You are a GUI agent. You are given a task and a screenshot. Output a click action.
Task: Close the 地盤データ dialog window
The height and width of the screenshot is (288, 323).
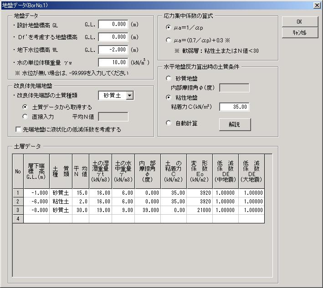click(317, 5)
